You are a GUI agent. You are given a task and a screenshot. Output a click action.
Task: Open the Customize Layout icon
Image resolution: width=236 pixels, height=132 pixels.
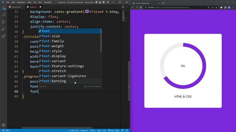(x=108, y=2)
